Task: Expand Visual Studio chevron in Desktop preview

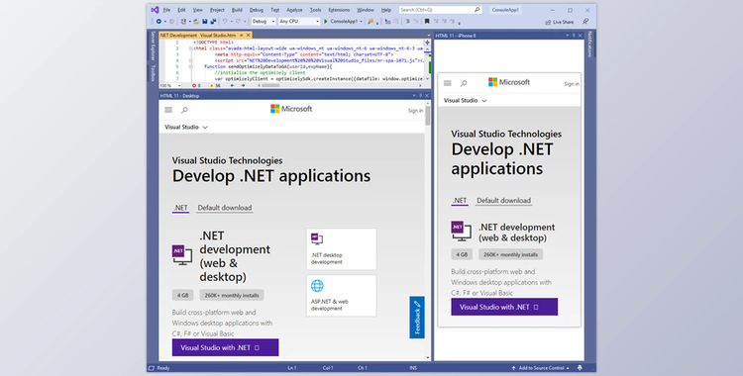Action: click(x=205, y=128)
